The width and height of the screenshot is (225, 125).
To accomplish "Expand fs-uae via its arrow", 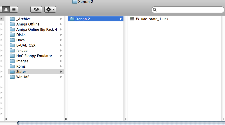I will click(61, 51).
